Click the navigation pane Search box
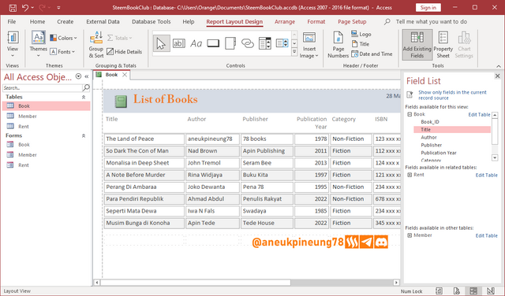This screenshot has width=505, height=296. (x=43, y=87)
